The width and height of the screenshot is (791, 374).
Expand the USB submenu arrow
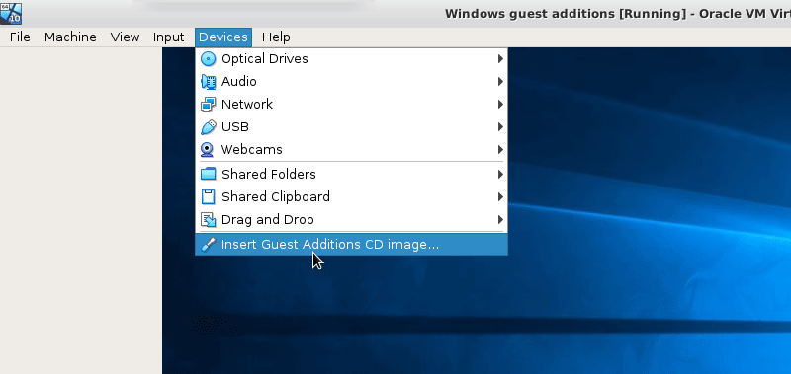(500, 127)
